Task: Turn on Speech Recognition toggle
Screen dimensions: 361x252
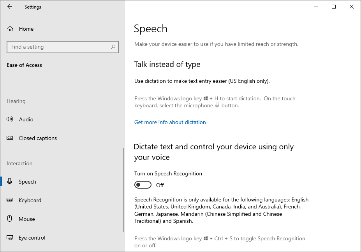Action: coord(143,185)
